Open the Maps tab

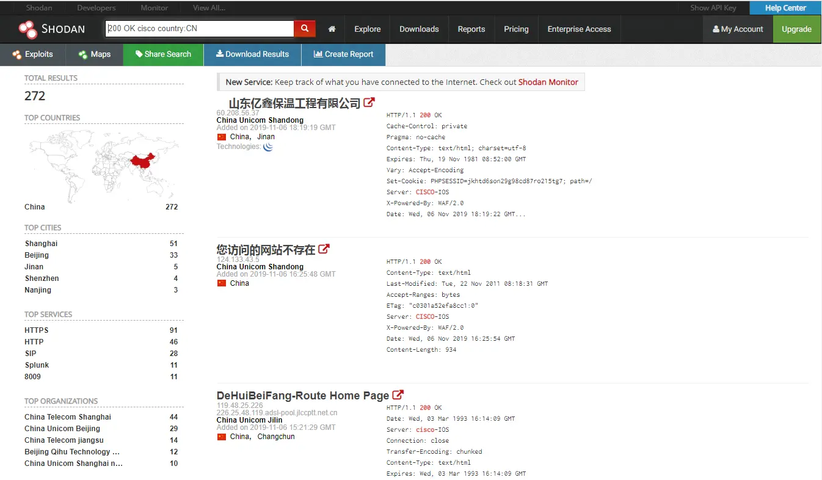(x=95, y=54)
